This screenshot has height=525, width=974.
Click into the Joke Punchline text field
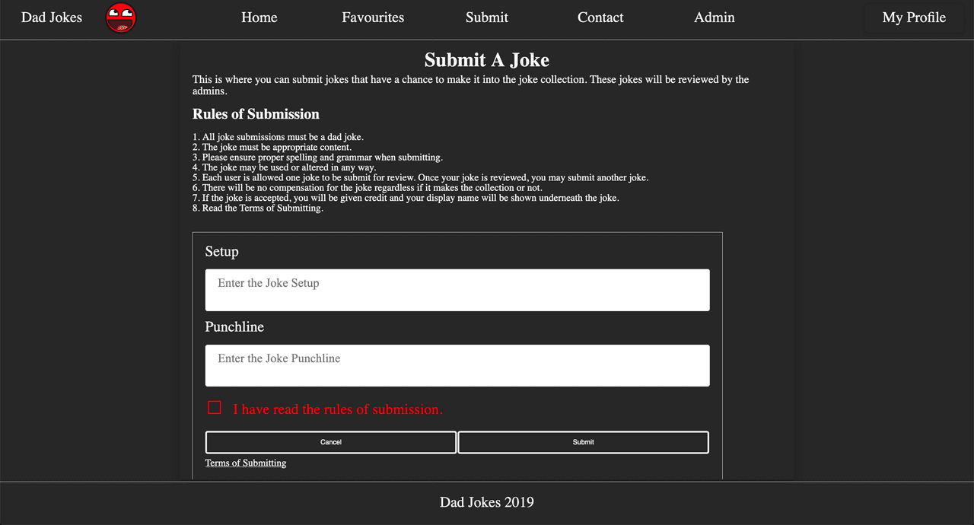(457, 365)
